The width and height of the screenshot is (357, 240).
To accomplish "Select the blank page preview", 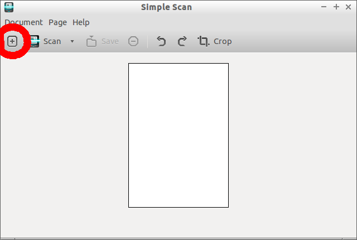I will [x=178, y=135].
